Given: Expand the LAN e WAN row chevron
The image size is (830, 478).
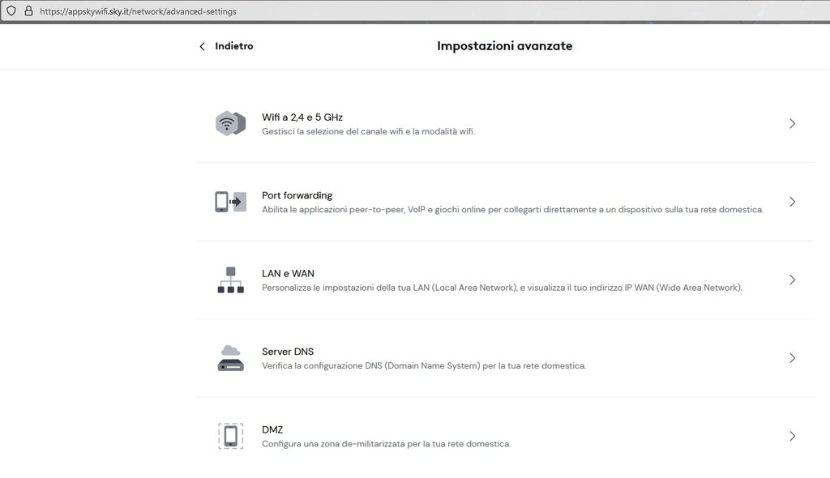Looking at the screenshot, I should pyautogui.click(x=792, y=280).
